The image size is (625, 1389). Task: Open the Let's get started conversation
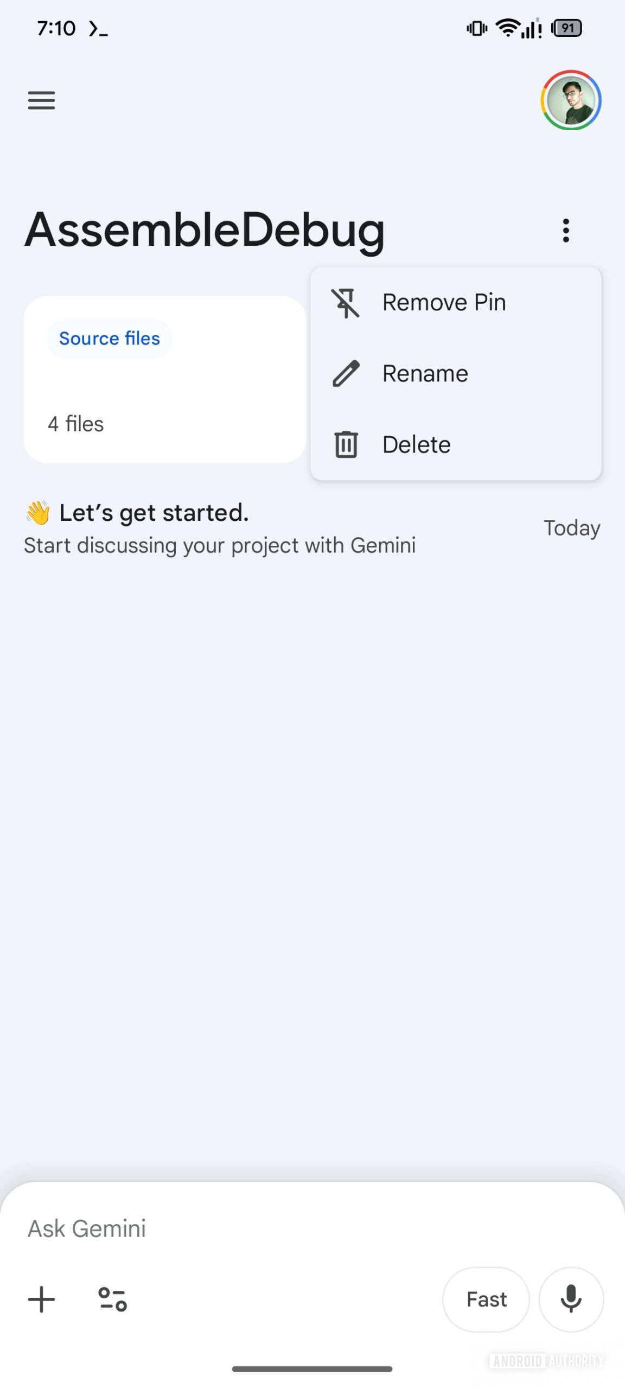219,528
